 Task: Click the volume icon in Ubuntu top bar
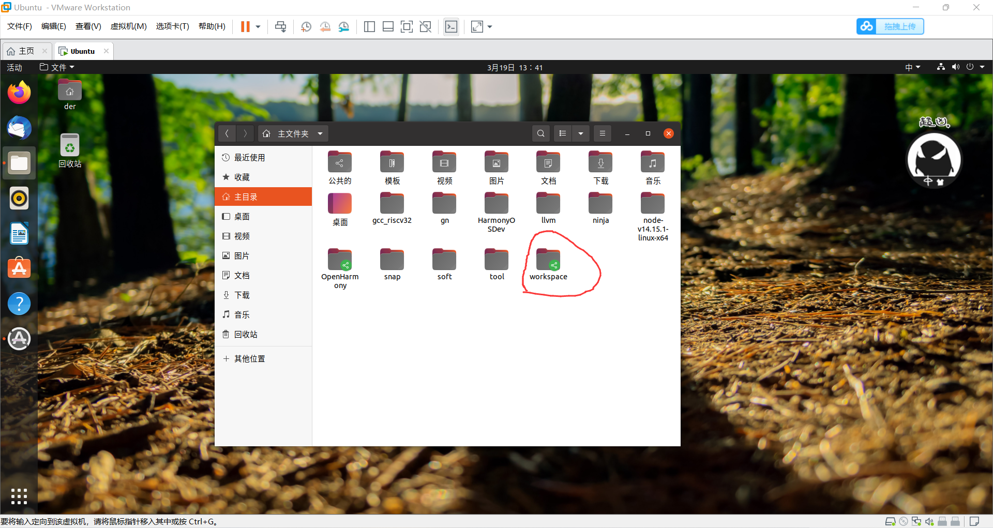pos(955,67)
